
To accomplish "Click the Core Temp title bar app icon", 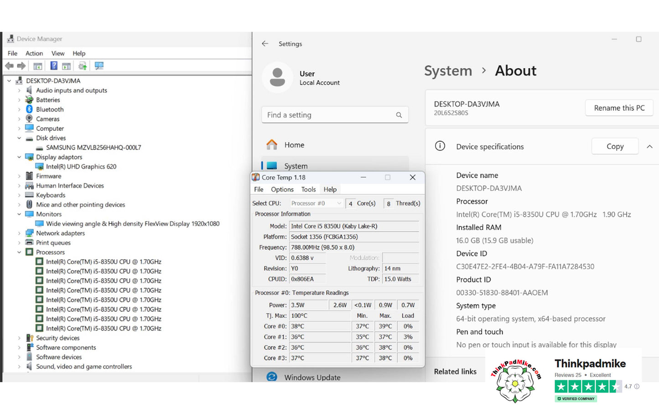I will (x=256, y=177).
